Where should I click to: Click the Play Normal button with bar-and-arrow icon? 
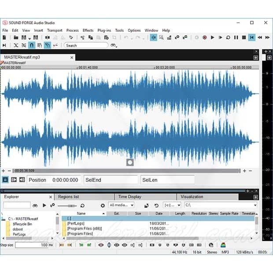tap(220, 37)
